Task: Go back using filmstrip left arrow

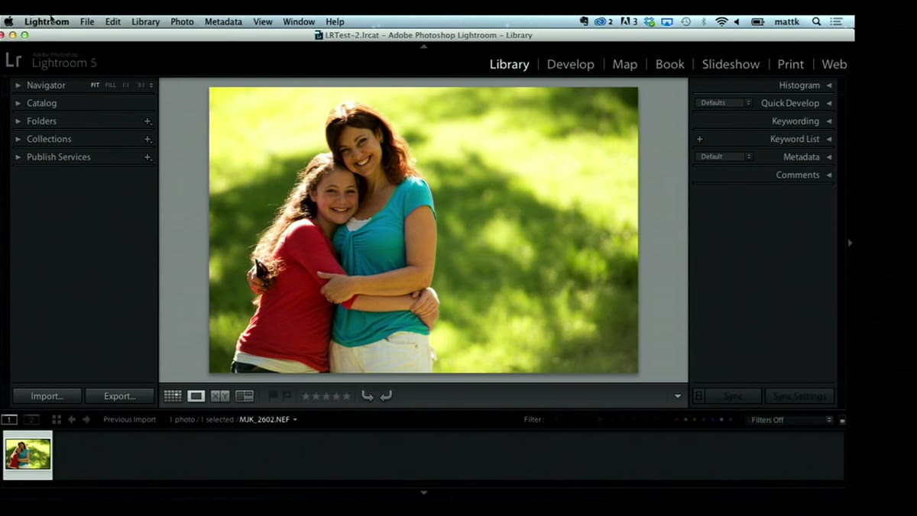Action: point(72,420)
